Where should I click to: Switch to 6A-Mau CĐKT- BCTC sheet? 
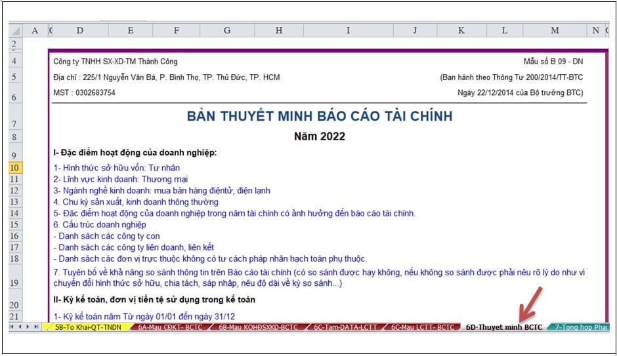167,326
